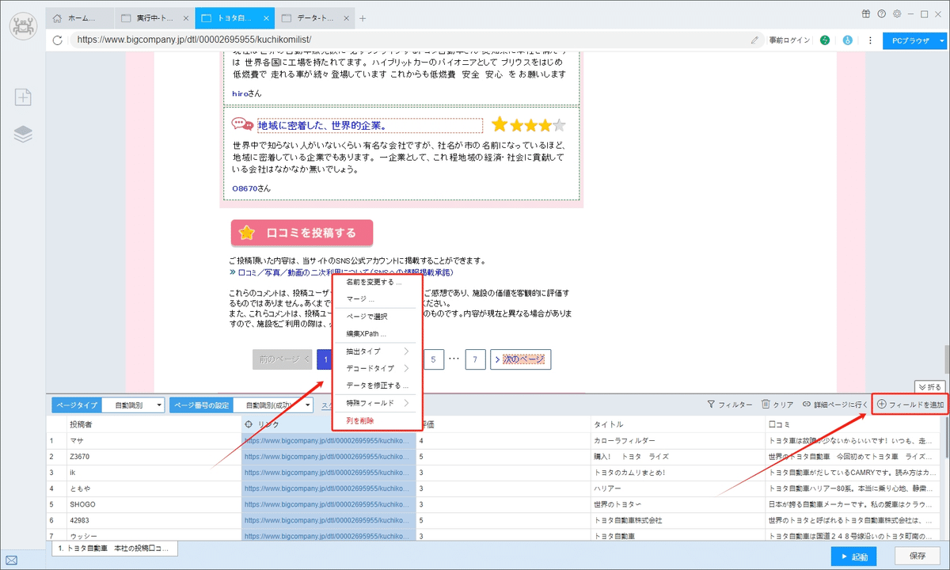Open the three-dot more options menu
950x570 pixels.
870,40
